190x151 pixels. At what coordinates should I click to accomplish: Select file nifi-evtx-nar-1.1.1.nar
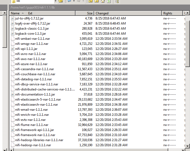[x=30, y=120]
